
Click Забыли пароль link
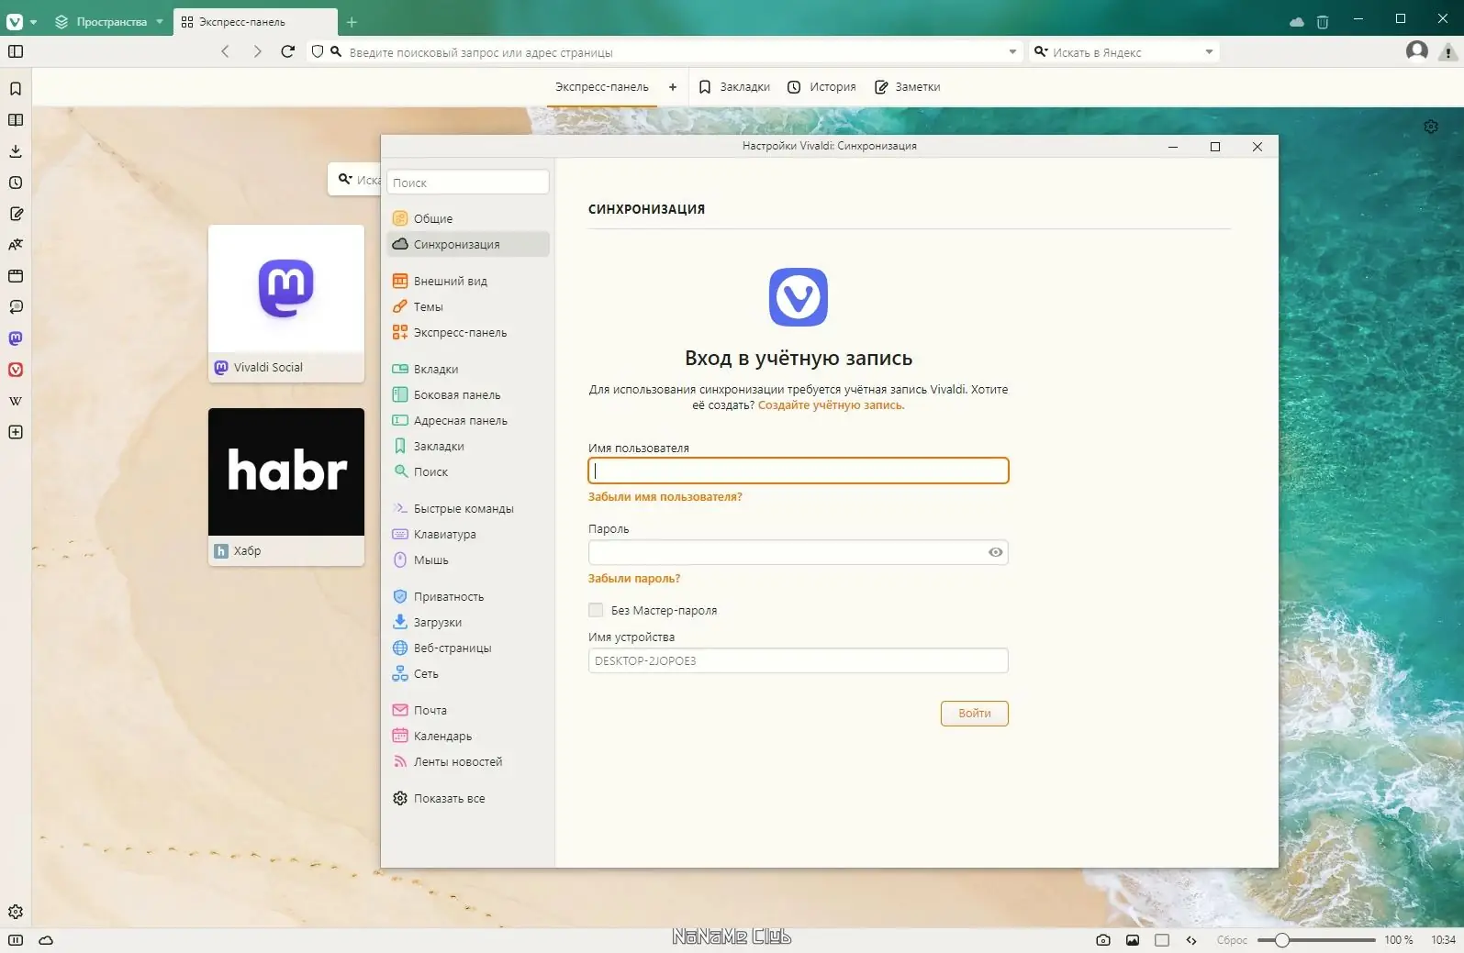634,579
